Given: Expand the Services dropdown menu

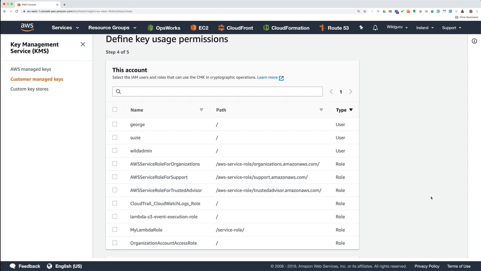Looking at the screenshot, I should tap(65, 28).
